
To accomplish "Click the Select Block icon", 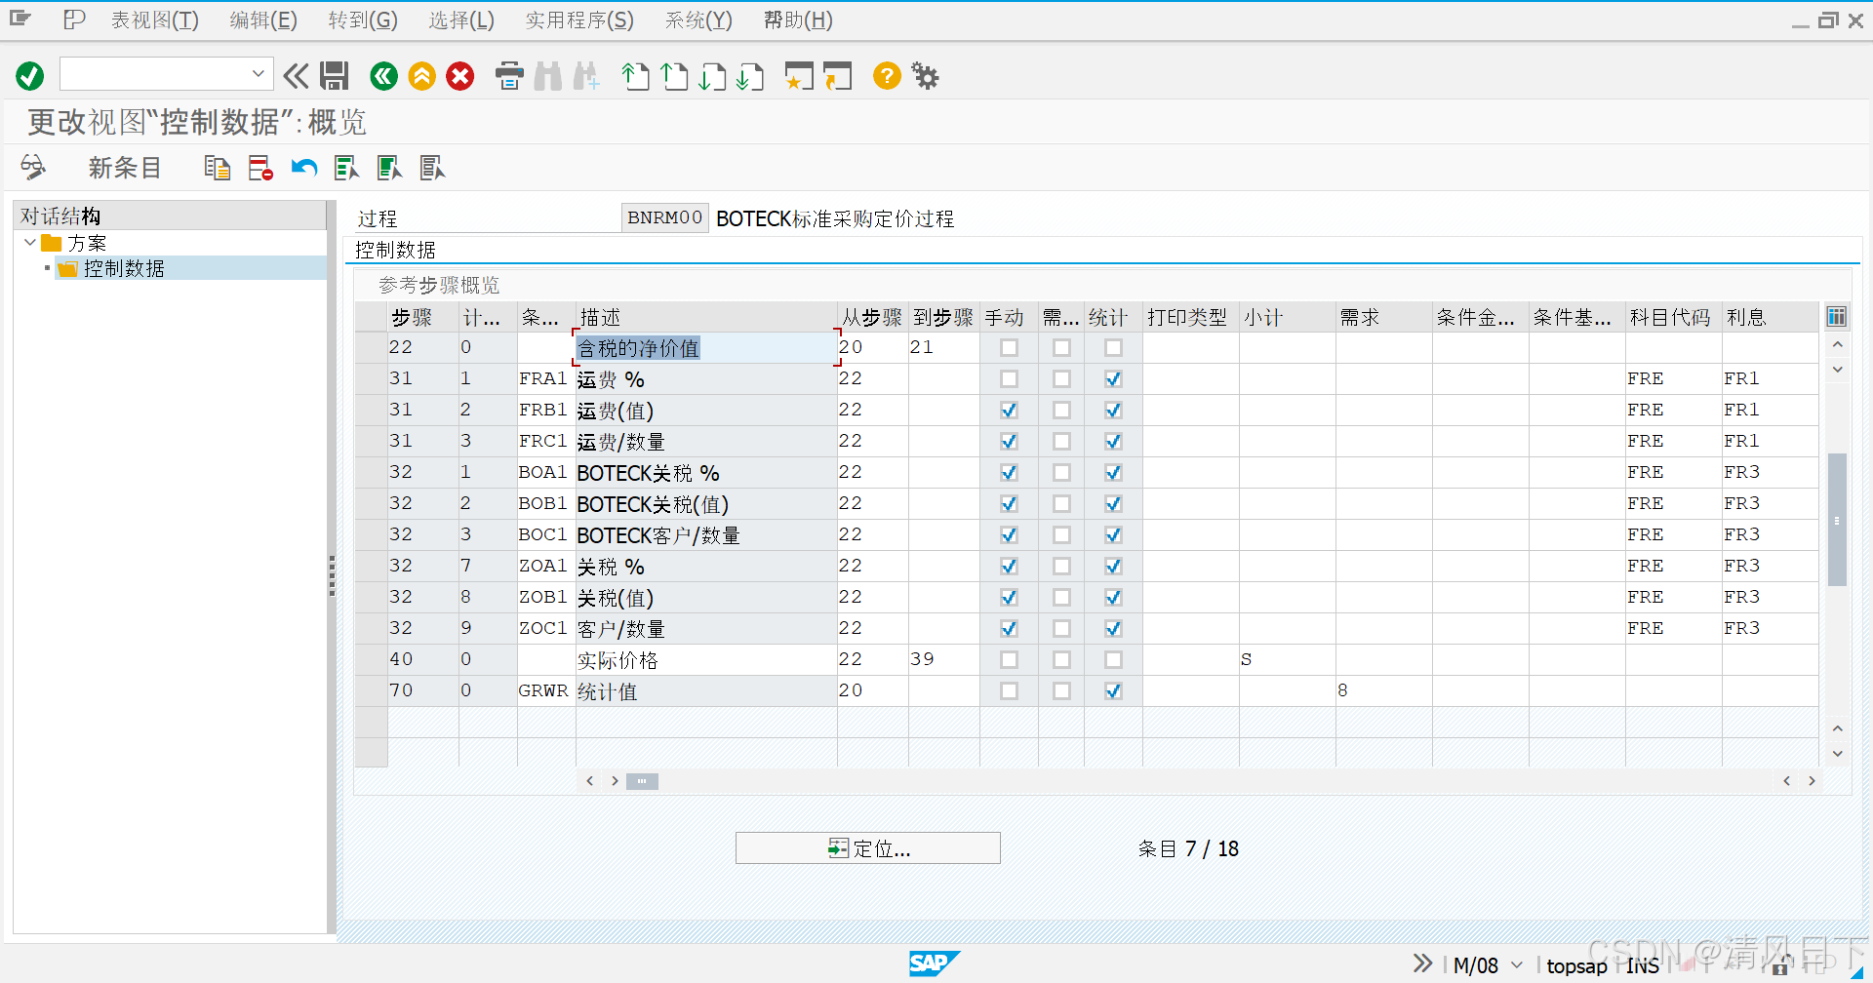I will click(x=389, y=168).
